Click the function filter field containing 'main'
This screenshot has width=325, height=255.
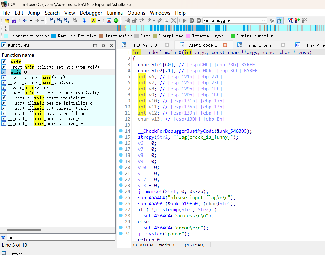[x=61, y=237]
